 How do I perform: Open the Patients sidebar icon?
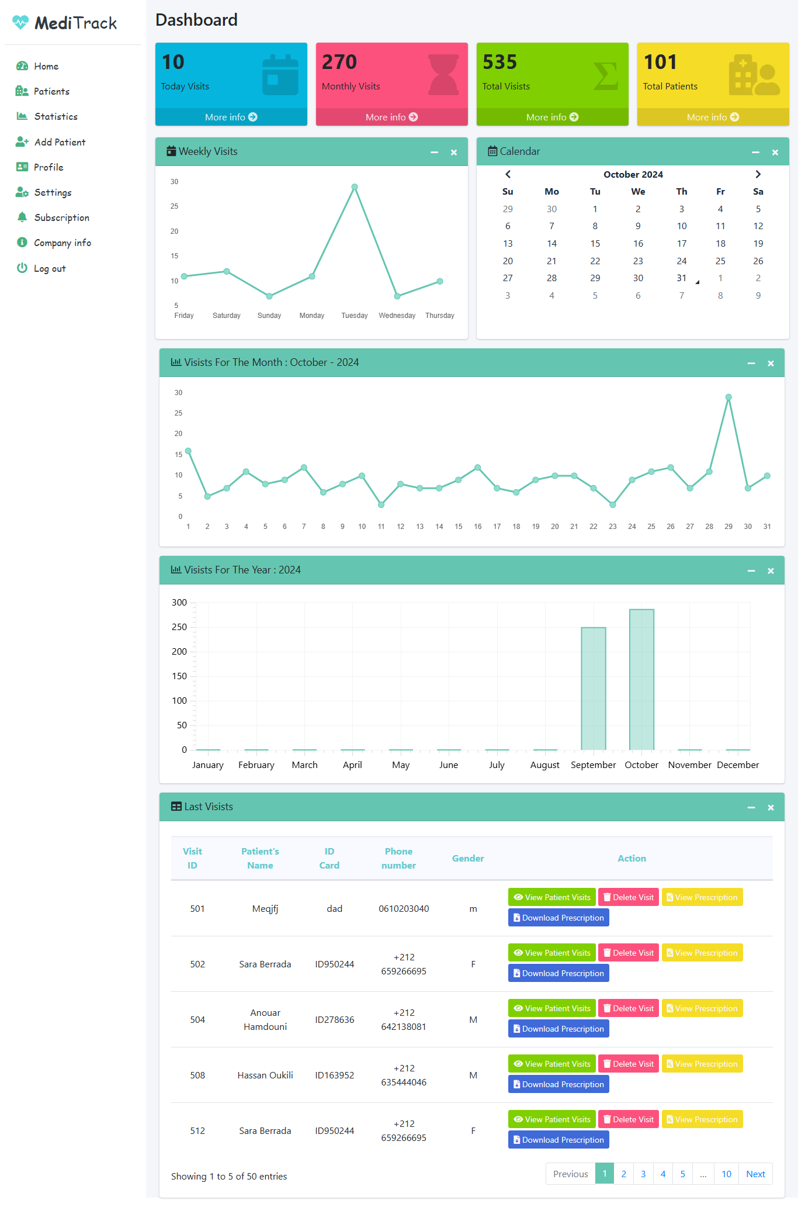22,91
